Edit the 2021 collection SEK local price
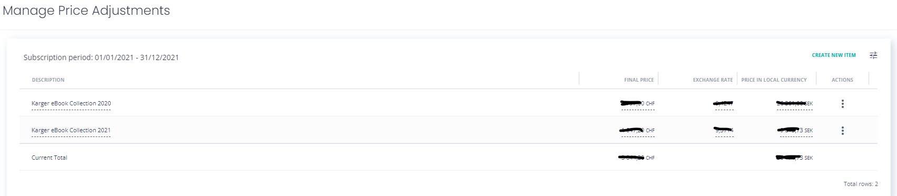Screen dimensions: 897x196 795,131
